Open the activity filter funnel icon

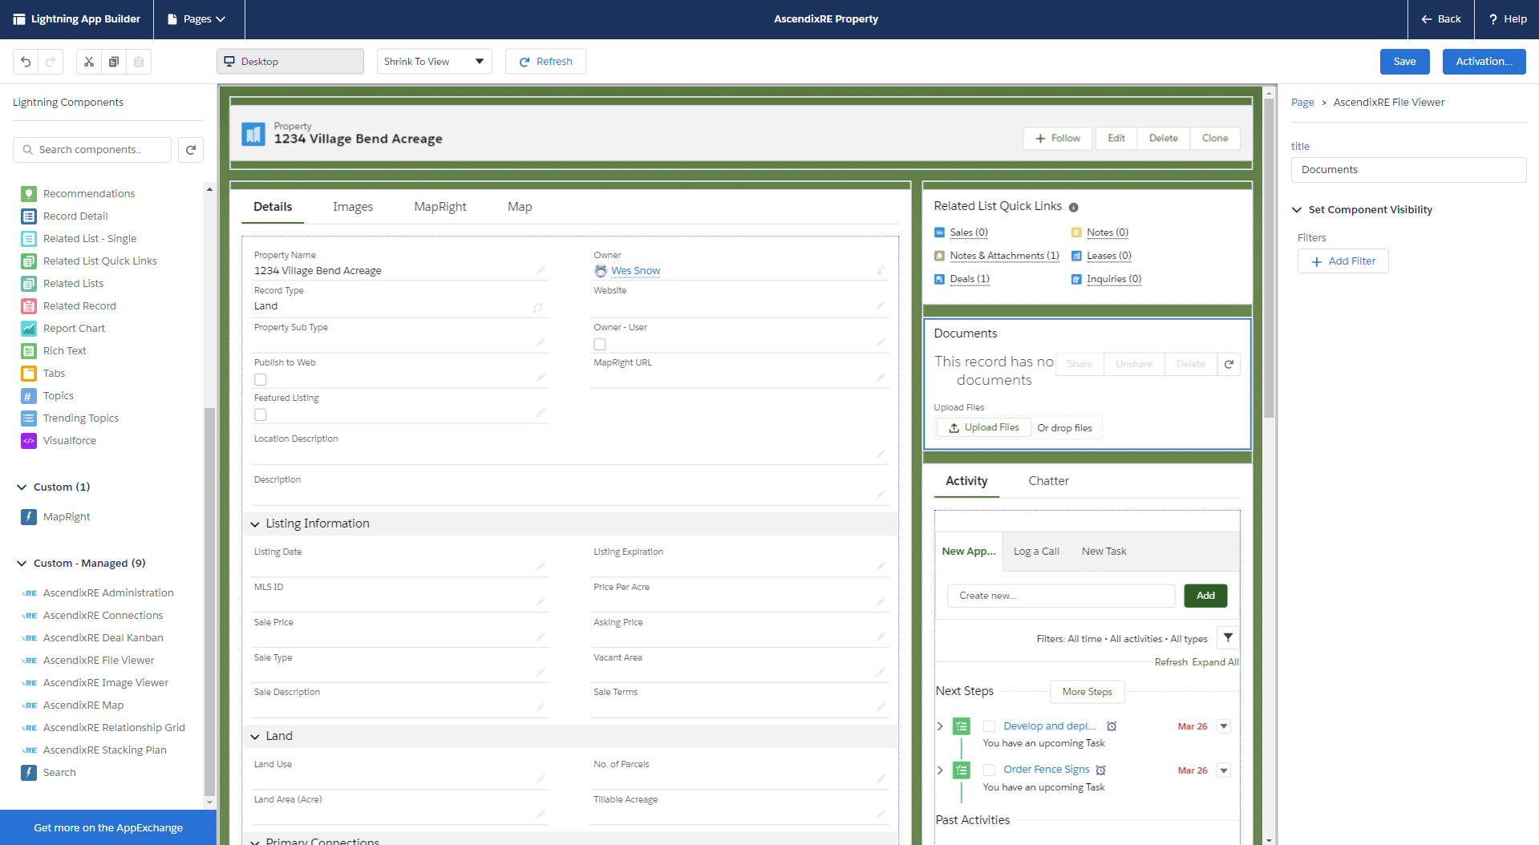pos(1228,638)
